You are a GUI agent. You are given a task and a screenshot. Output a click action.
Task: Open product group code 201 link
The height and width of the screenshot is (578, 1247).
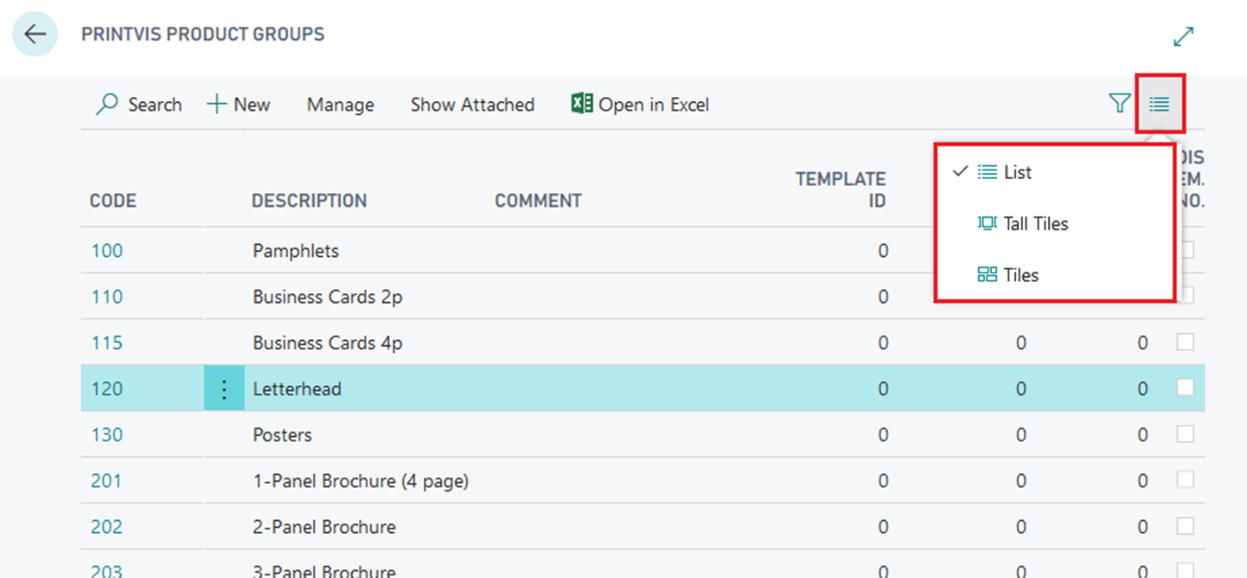tap(106, 480)
